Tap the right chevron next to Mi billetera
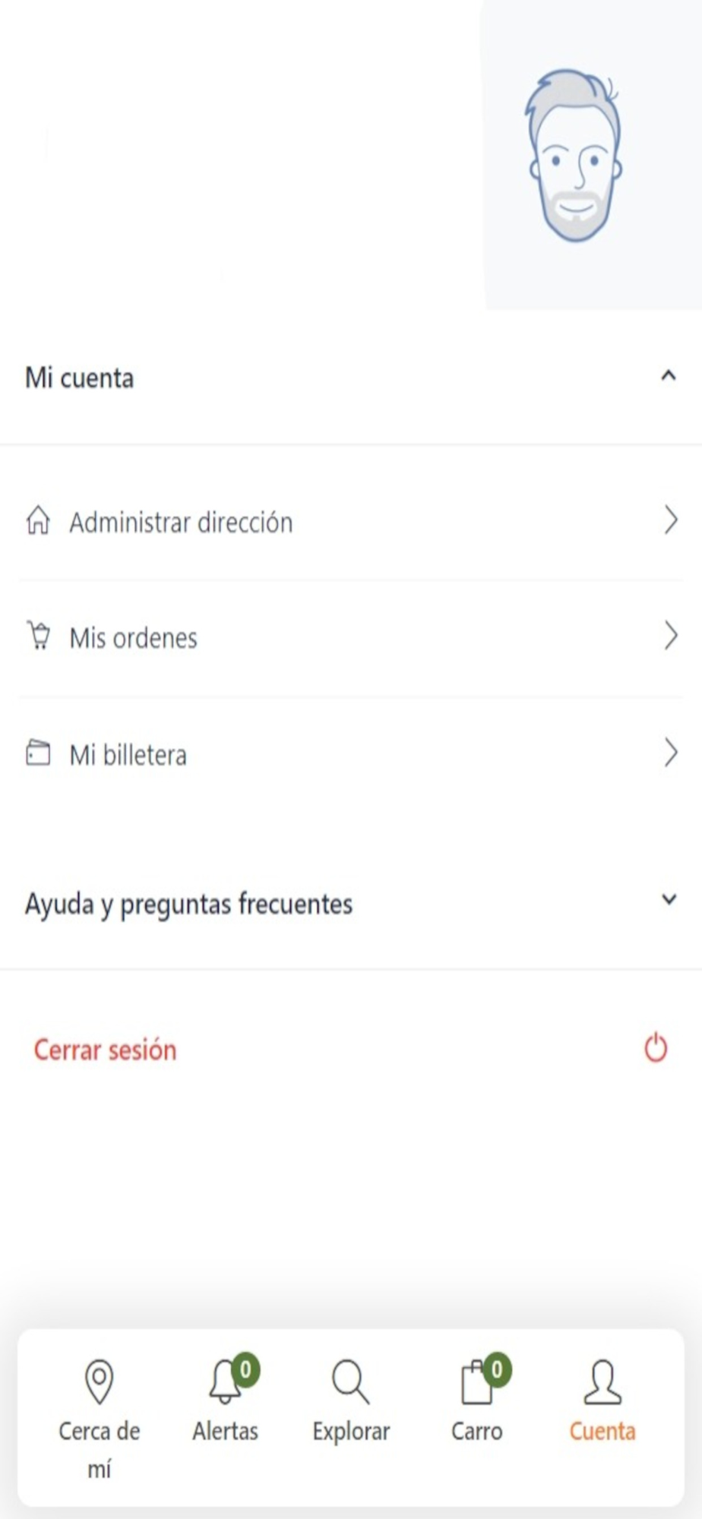702x1519 pixels. tap(670, 753)
